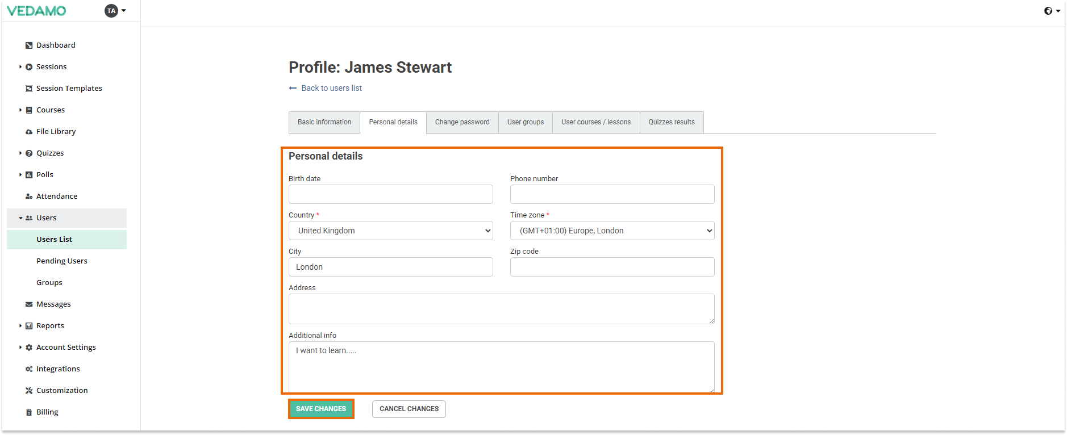
Task: Click the back arrow before Back to users list
Action: click(x=293, y=88)
